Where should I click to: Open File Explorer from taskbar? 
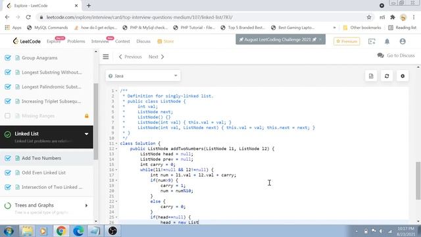click(x=27, y=231)
